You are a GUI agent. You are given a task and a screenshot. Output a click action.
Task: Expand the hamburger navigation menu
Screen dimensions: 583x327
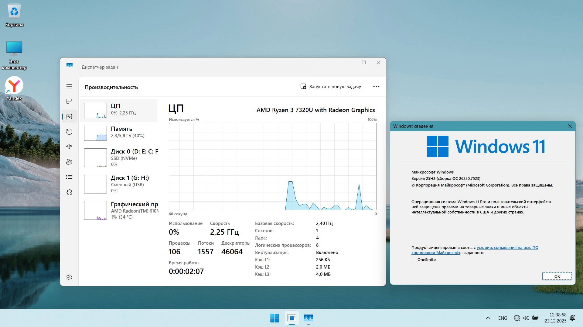coord(69,86)
